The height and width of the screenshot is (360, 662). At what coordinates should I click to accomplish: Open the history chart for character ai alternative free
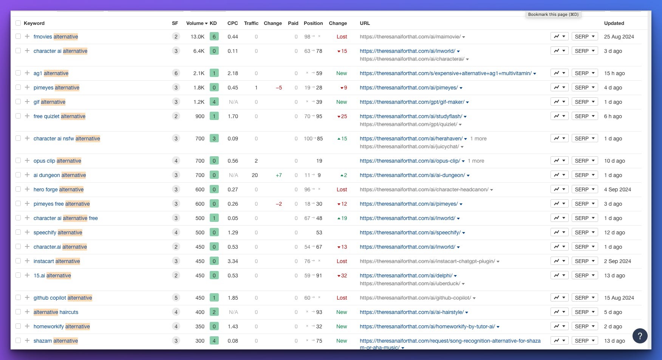[x=559, y=218]
